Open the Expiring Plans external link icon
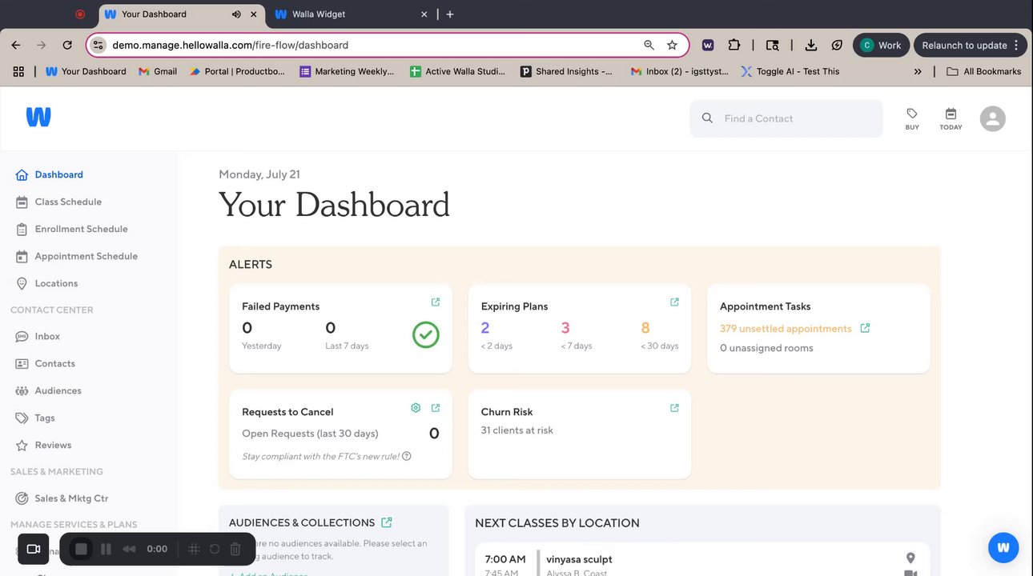 674,302
